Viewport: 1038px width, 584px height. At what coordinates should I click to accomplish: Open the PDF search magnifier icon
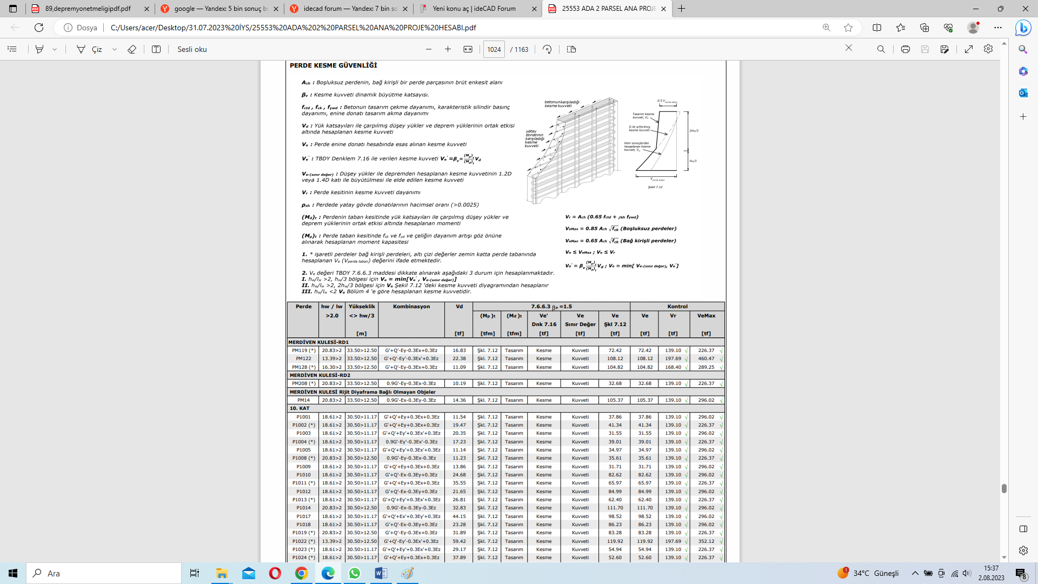[x=881, y=49]
